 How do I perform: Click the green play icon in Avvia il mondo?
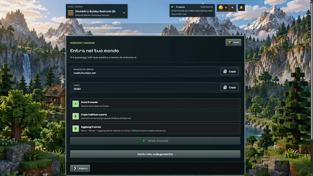[144, 141]
